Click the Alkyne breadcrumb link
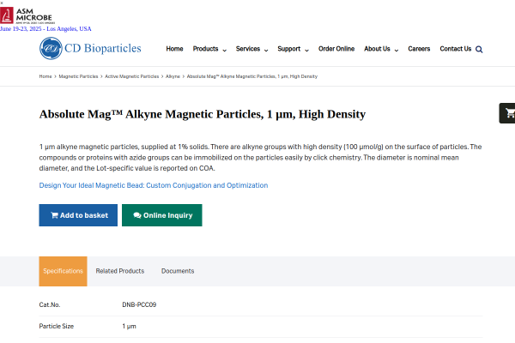 pyautogui.click(x=173, y=76)
